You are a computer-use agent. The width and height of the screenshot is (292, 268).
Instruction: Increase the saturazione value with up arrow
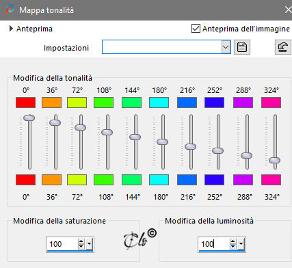coord(81,241)
